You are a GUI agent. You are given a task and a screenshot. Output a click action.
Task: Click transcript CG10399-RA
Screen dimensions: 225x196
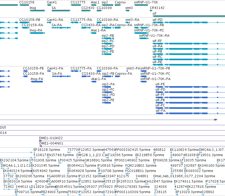(x=99, y=22)
